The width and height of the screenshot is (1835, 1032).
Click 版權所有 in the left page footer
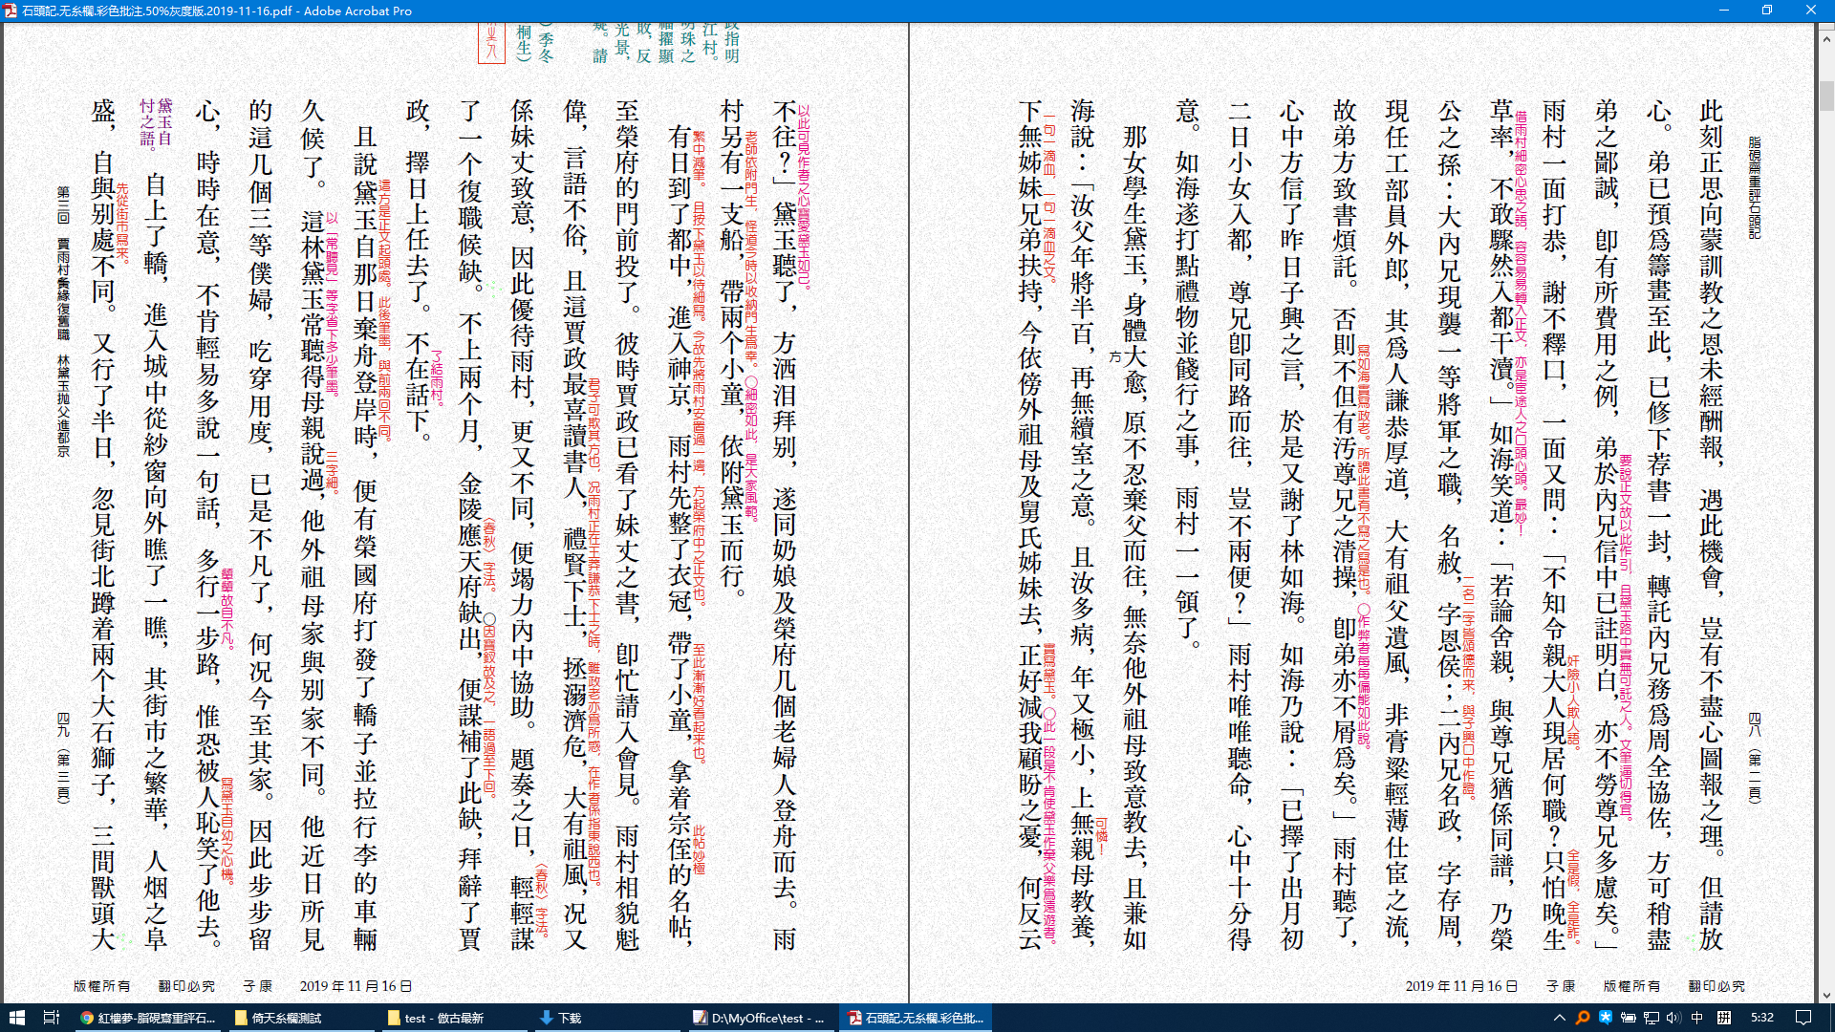point(101,986)
